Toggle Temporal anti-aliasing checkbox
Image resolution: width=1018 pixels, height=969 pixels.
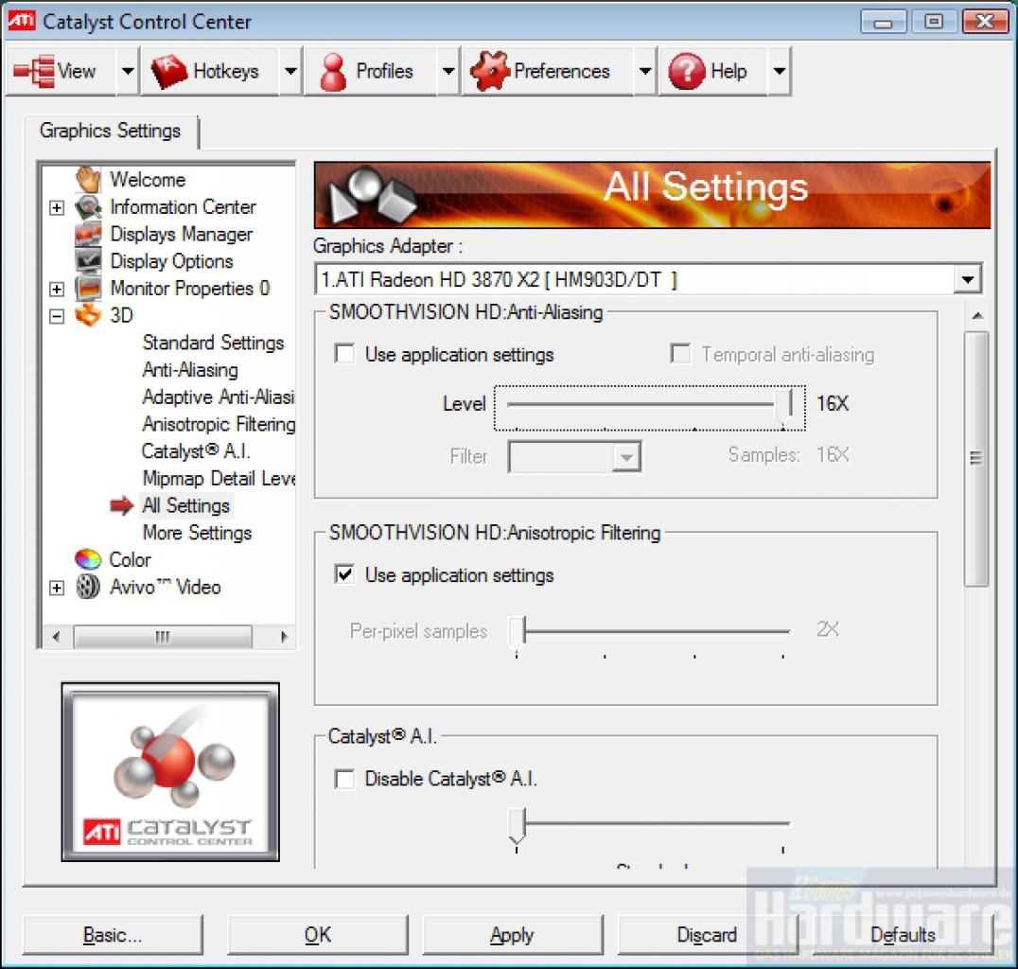[x=680, y=354]
